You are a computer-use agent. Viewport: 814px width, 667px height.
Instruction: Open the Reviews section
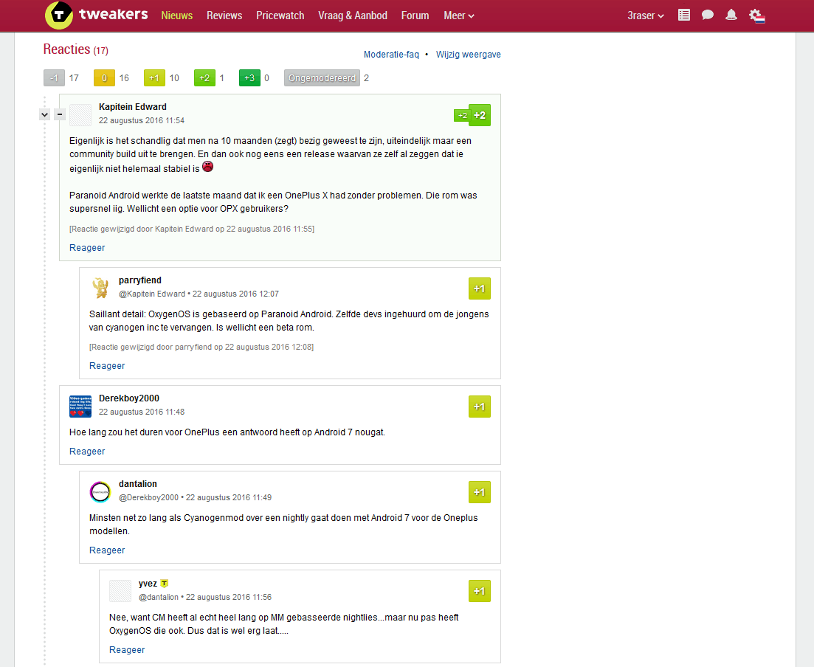click(224, 15)
